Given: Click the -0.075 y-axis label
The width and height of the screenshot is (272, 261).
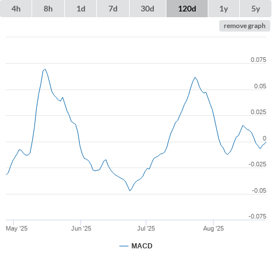Looking at the screenshot, I should click(257, 216).
